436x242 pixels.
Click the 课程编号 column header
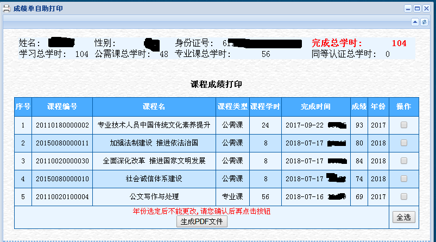[x=62, y=106]
